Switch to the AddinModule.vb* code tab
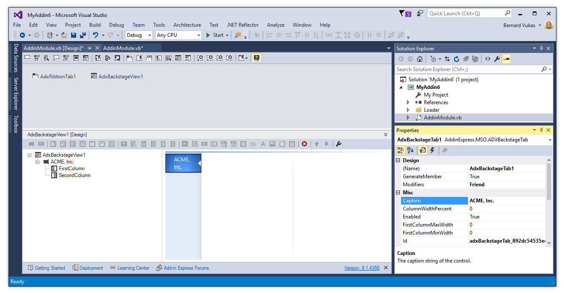The image size is (564, 293). click(x=123, y=48)
